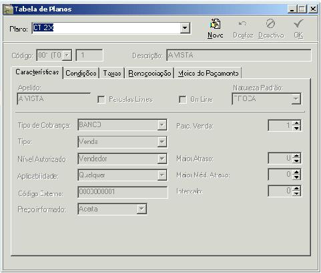Expand the Natureza Padrão dropdown
321x273 pixels.
(296, 99)
